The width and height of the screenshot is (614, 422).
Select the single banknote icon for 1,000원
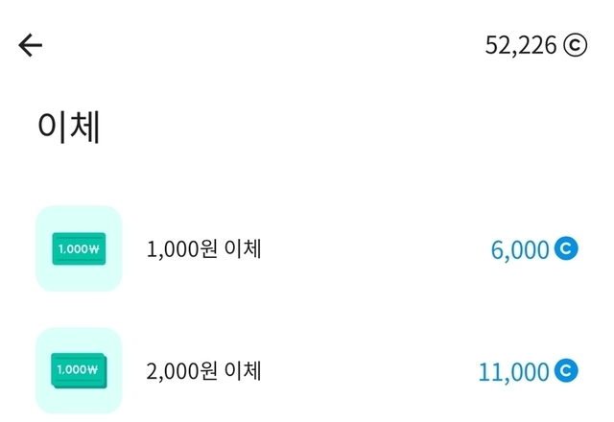click(79, 249)
